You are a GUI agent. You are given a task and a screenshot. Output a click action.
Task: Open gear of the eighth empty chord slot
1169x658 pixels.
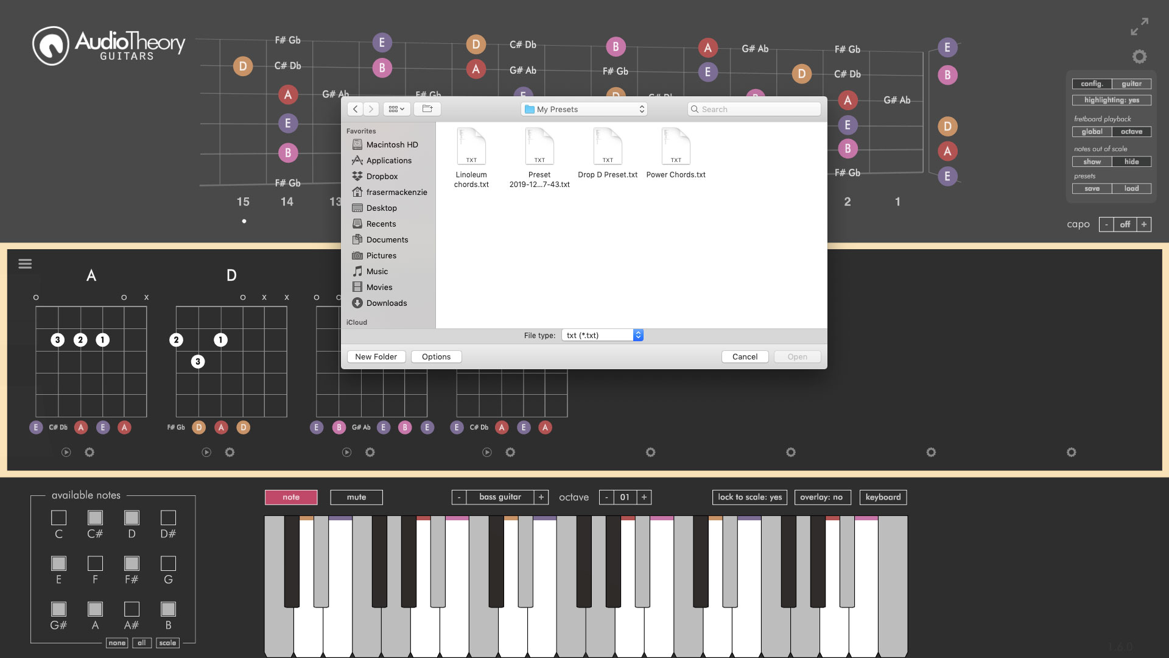[x=1071, y=452]
